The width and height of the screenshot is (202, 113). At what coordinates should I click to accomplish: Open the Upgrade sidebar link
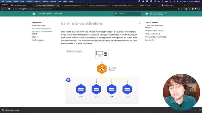pos(35,37)
